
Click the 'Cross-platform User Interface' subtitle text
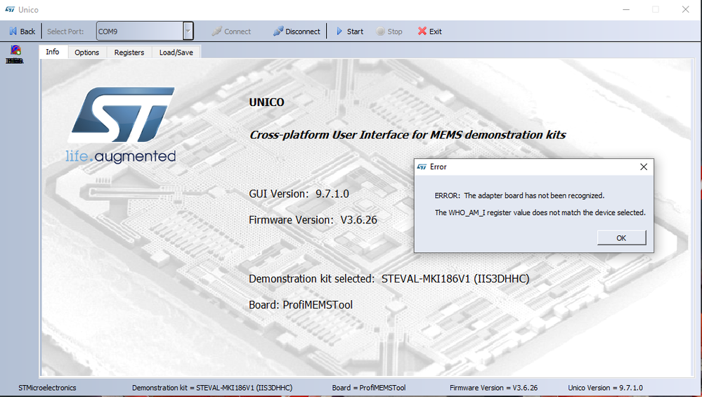tap(408, 135)
